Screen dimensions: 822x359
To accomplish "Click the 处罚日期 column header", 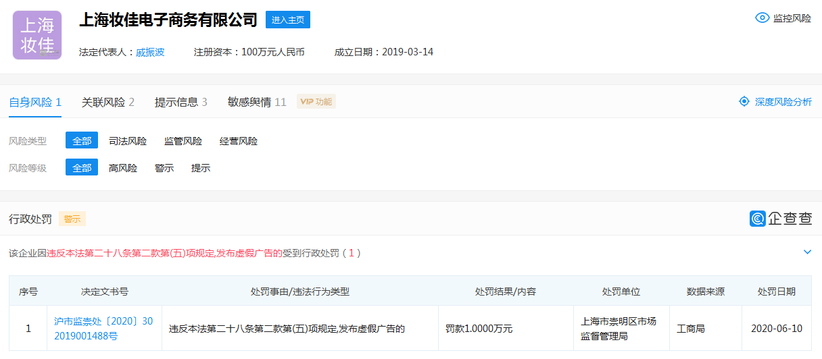I will [x=777, y=292].
